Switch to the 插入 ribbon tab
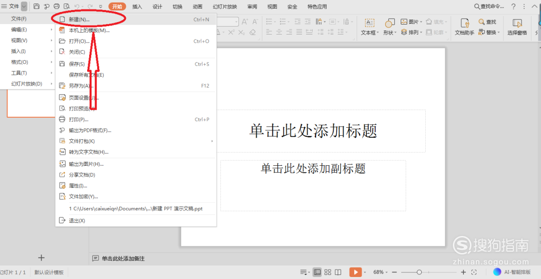The width and height of the screenshot is (541, 279). [x=137, y=7]
